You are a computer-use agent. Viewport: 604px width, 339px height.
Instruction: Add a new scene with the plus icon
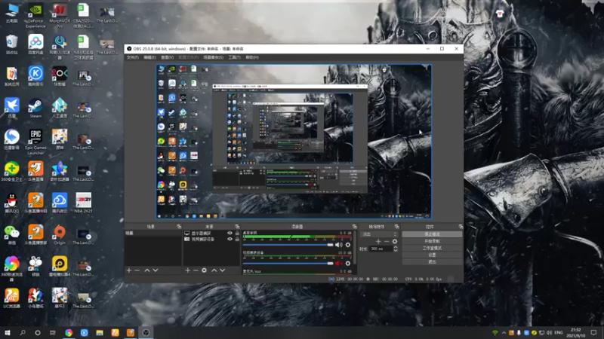coord(129,270)
